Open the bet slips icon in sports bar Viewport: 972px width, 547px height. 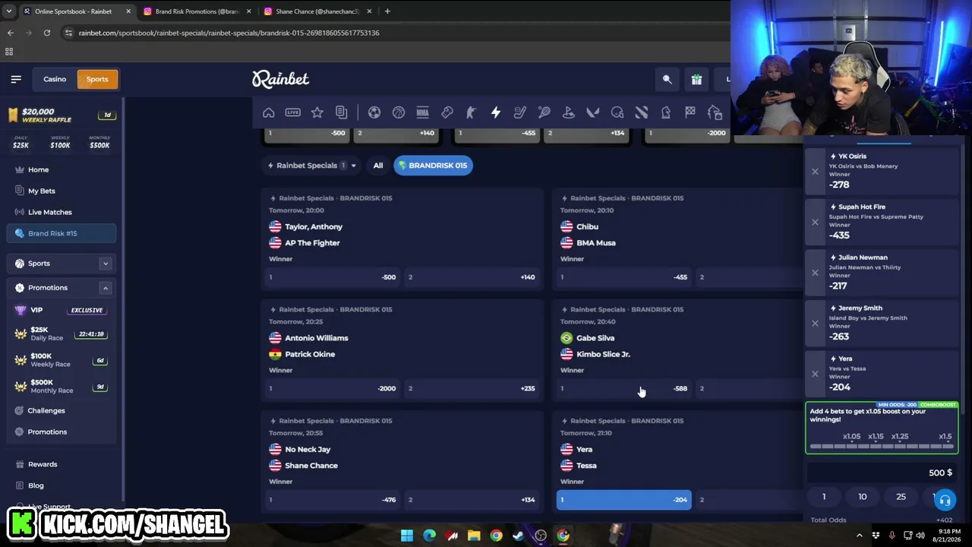(342, 112)
